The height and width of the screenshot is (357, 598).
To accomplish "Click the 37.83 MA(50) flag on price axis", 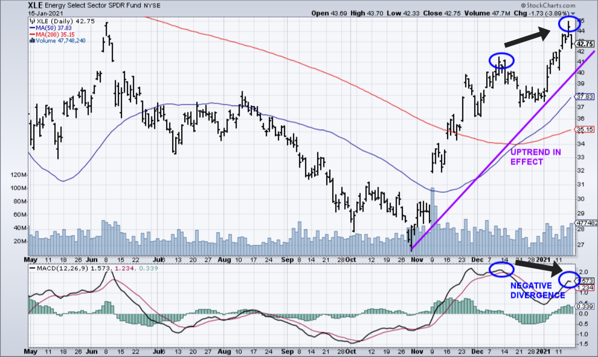I will (x=584, y=97).
